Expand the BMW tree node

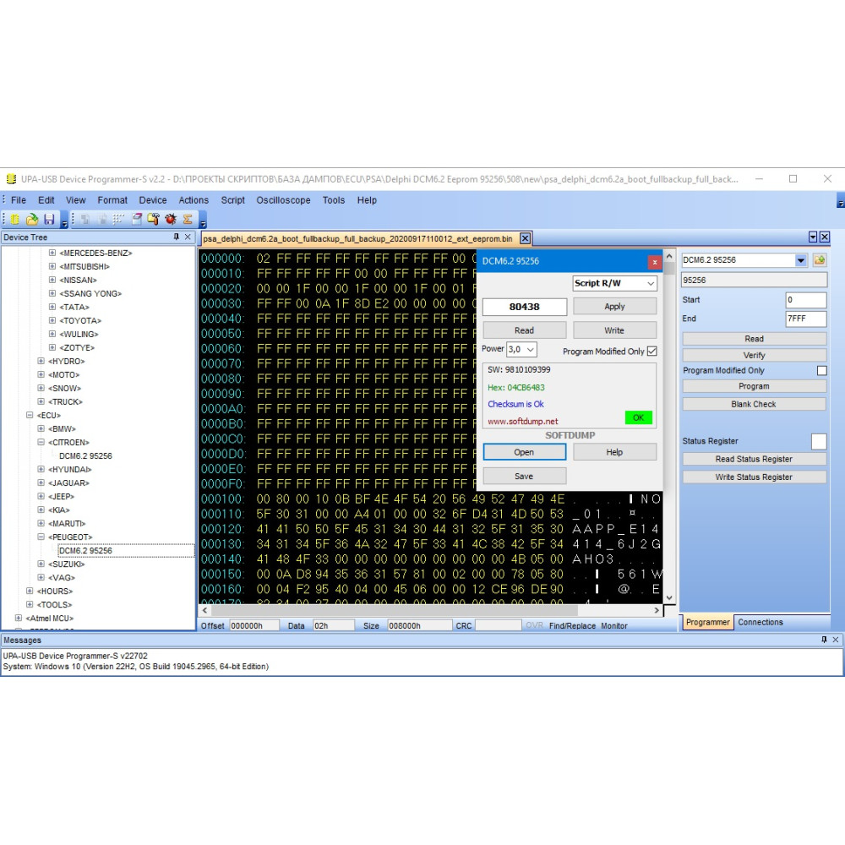tap(41, 429)
